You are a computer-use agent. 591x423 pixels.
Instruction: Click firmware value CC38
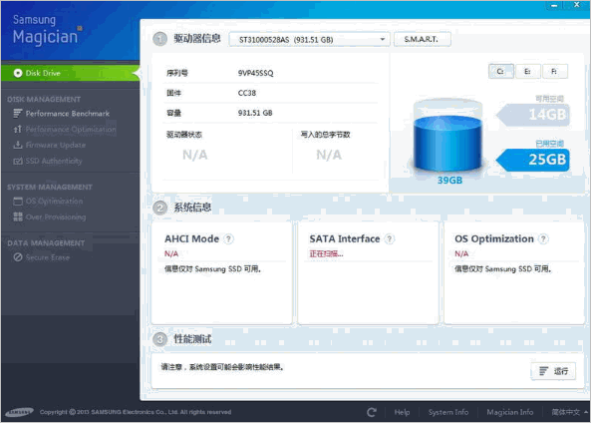point(247,93)
